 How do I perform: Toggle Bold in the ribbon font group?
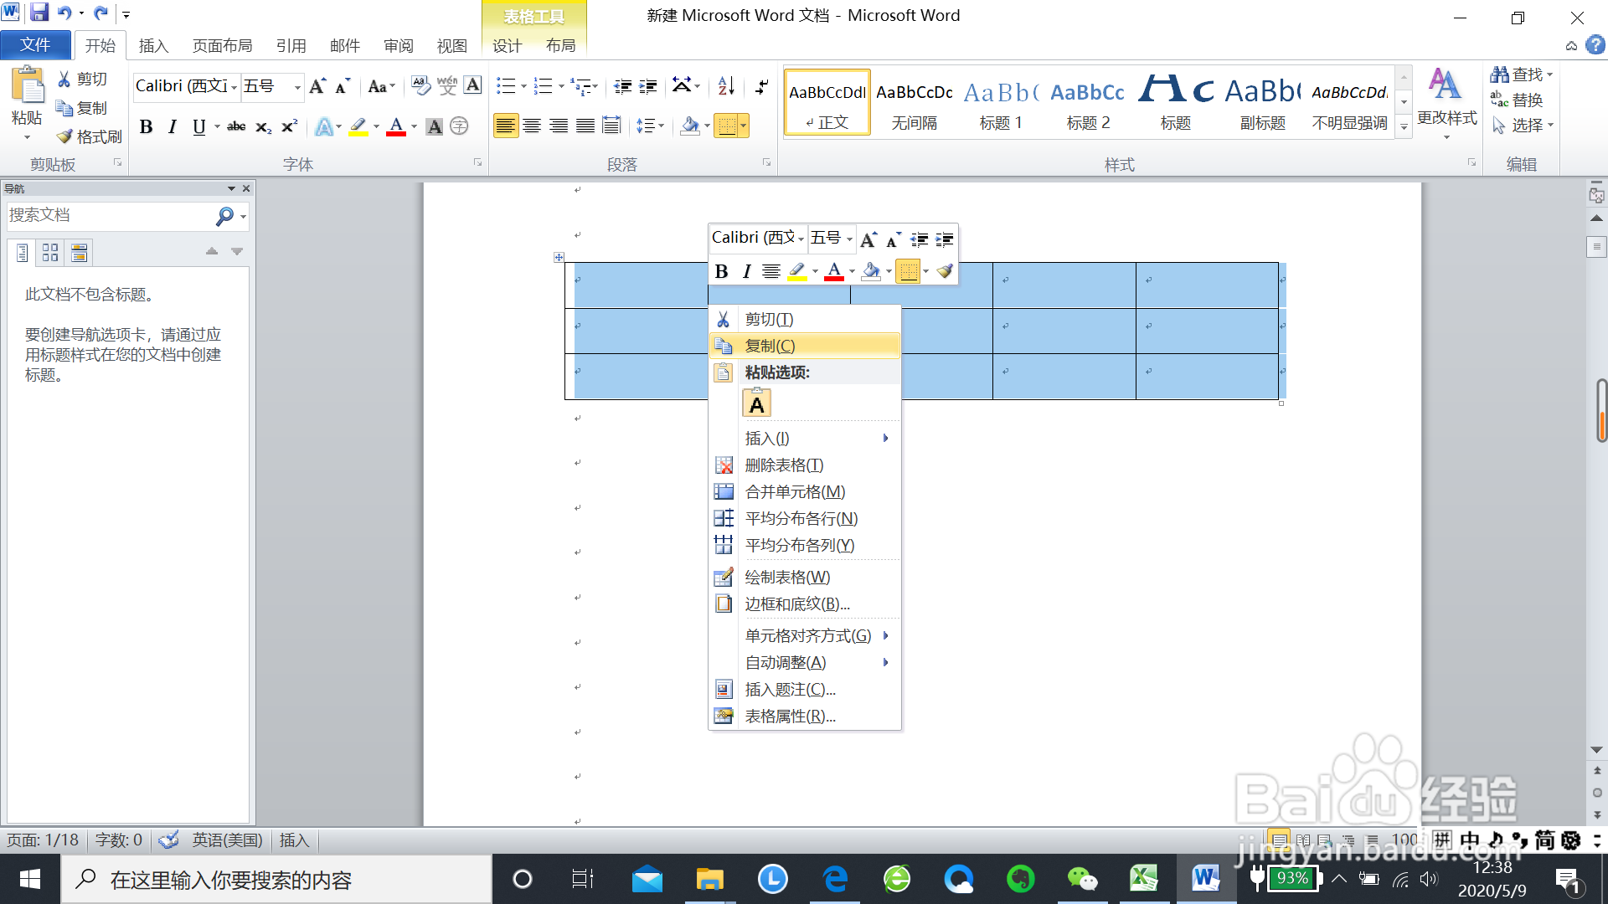(x=147, y=126)
